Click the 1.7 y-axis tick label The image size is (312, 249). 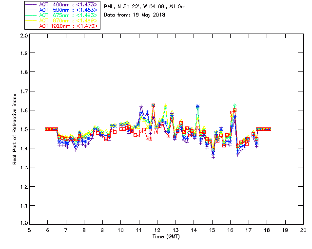[24, 91]
